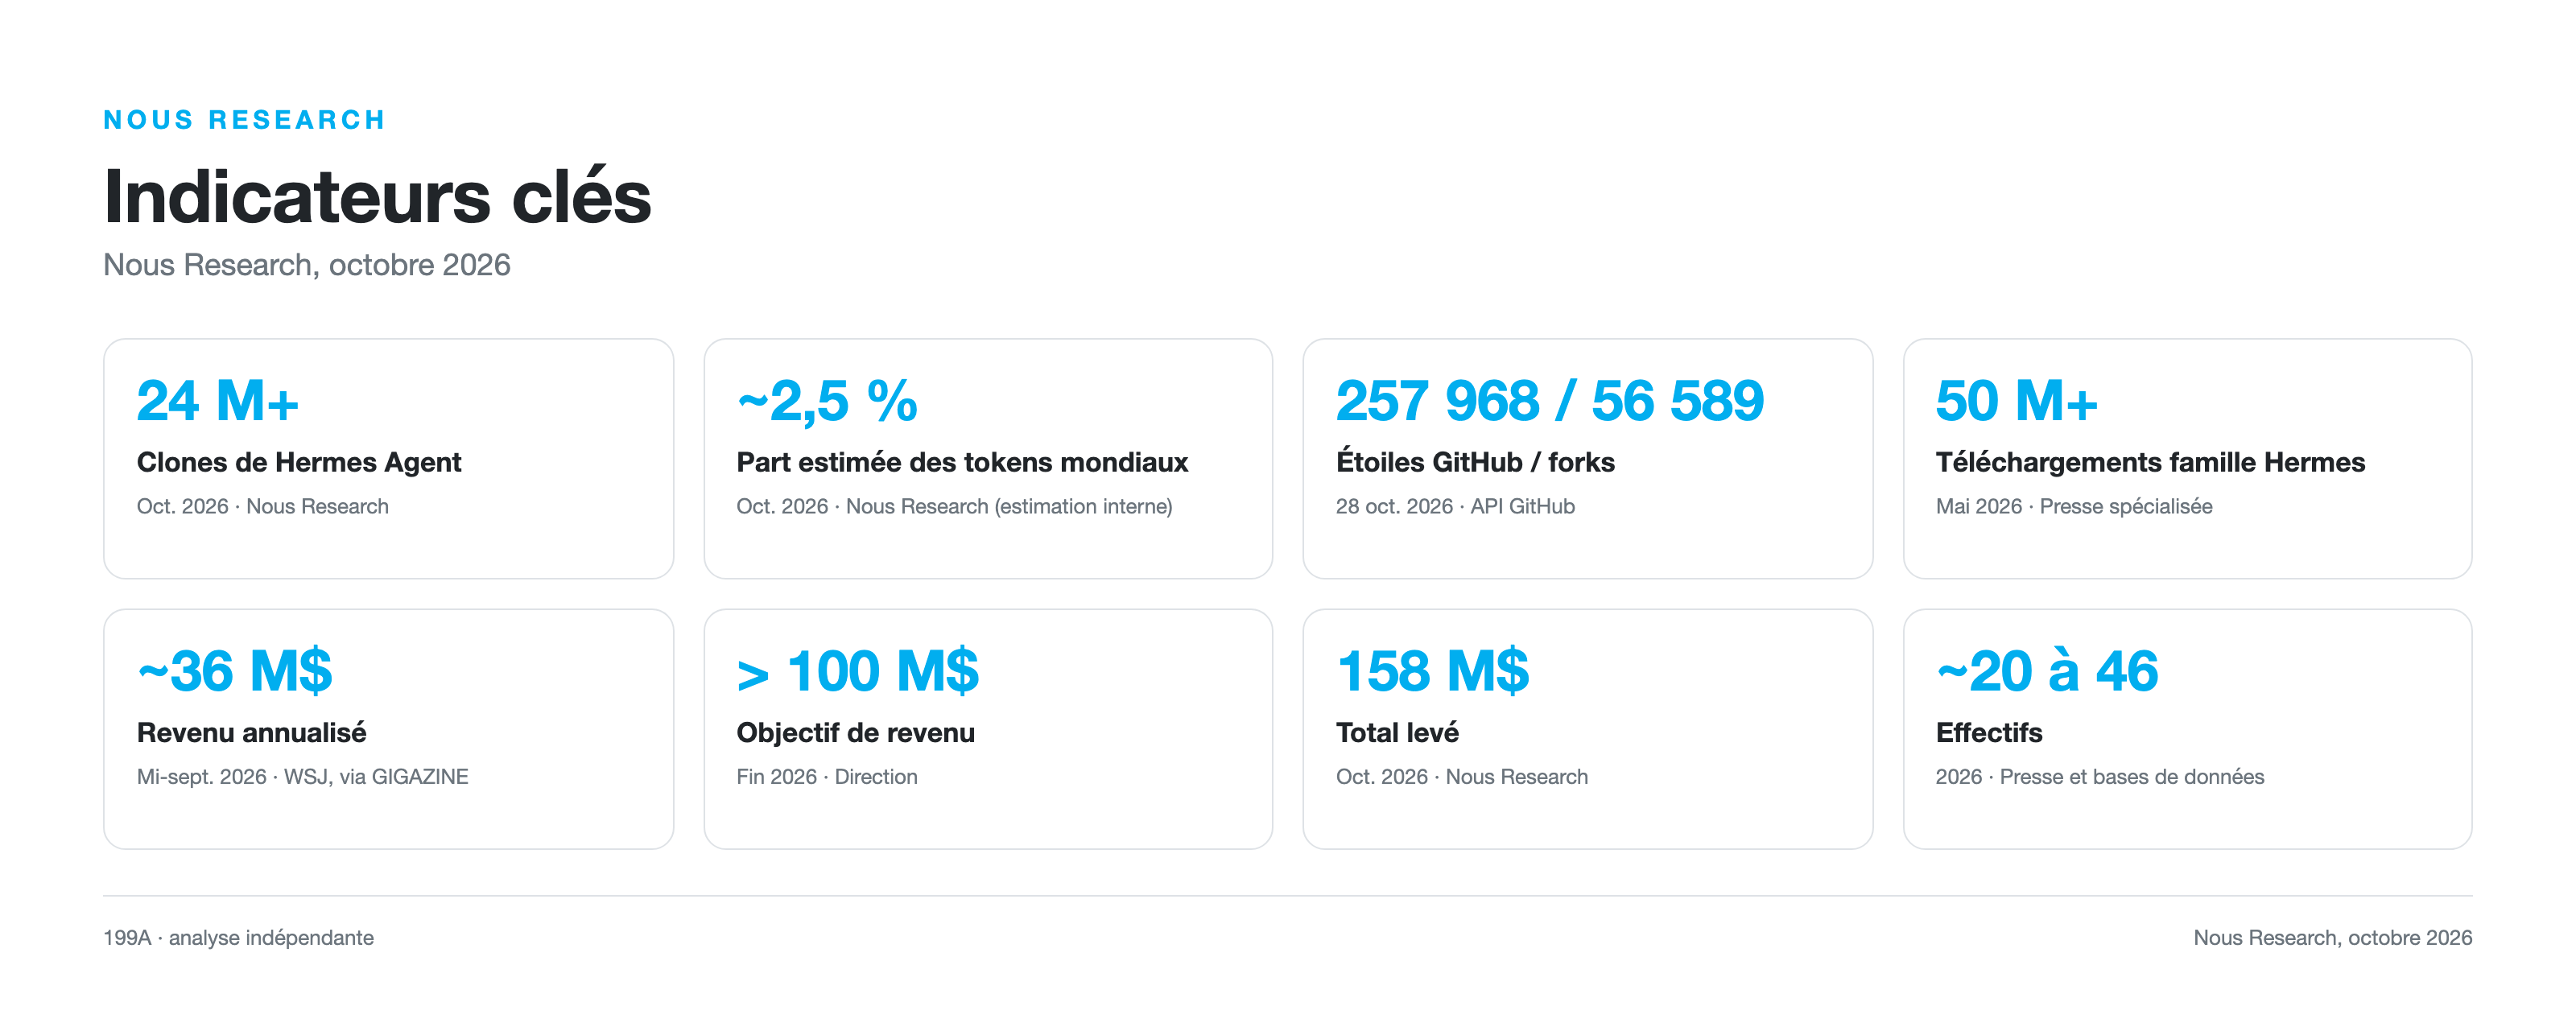Click the subtitle Nous Research, octobre 2026

tap(307, 265)
